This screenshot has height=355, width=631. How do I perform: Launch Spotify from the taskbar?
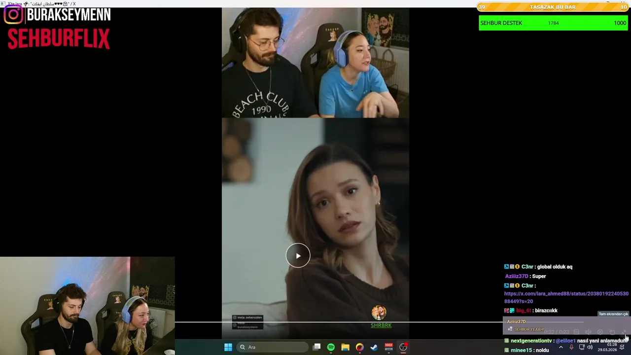coord(331,347)
